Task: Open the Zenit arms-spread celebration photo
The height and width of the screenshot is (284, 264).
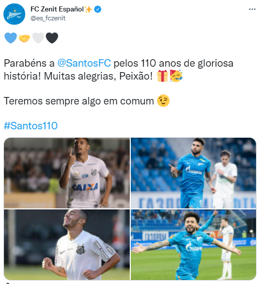Action: pyautogui.click(x=193, y=245)
